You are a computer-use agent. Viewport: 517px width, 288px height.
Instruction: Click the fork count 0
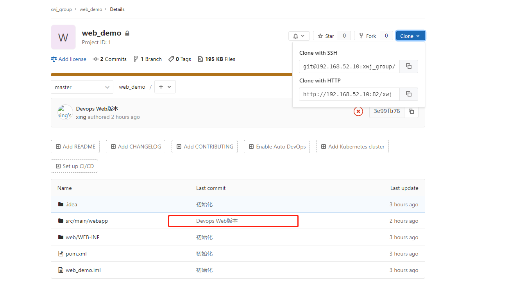pyautogui.click(x=386, y=36)
